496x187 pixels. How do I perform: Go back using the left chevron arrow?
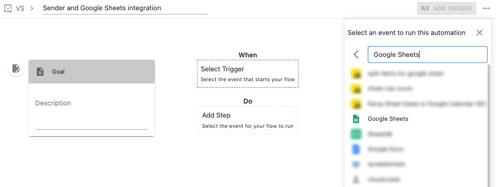pyautogui.click(x=356, y=55)
